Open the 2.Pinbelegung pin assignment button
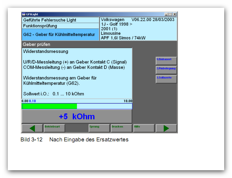Viewport: 232px width, 178px height. [x=166, y=70]
